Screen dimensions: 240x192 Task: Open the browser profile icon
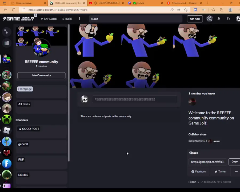(x=230, y=10)
